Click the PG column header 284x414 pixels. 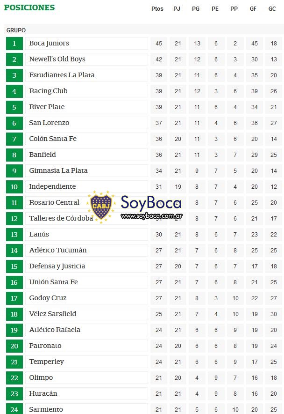[x=196, y=9]
